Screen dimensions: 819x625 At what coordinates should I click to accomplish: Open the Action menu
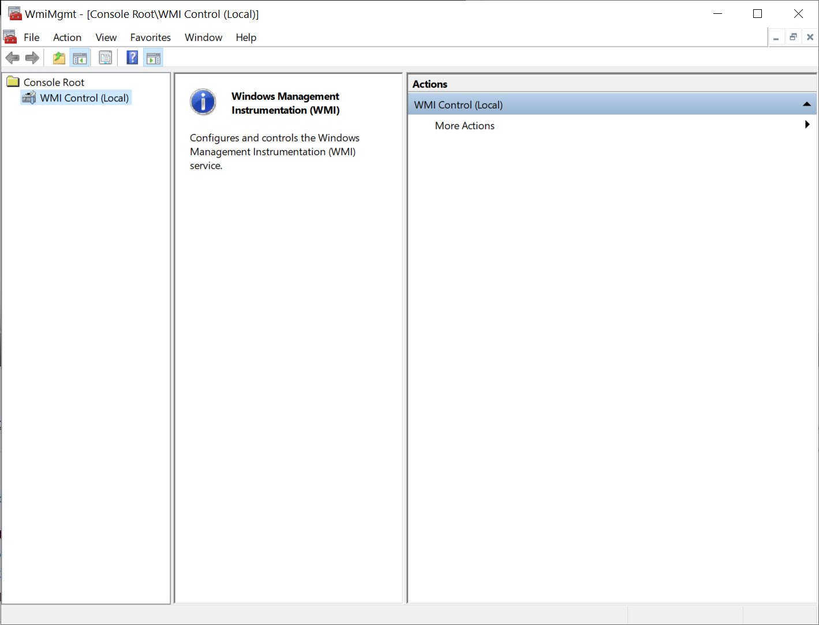click(x=68, y=38)
